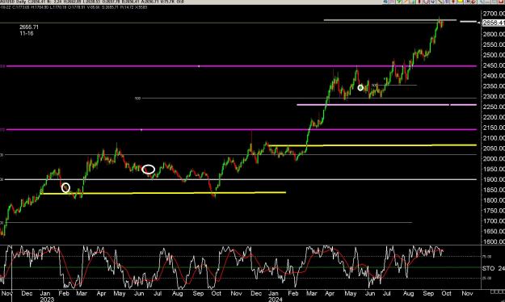Select the long yellow line near 2050
The height and width of the screenshot is (302, 505).
point(372,145)
